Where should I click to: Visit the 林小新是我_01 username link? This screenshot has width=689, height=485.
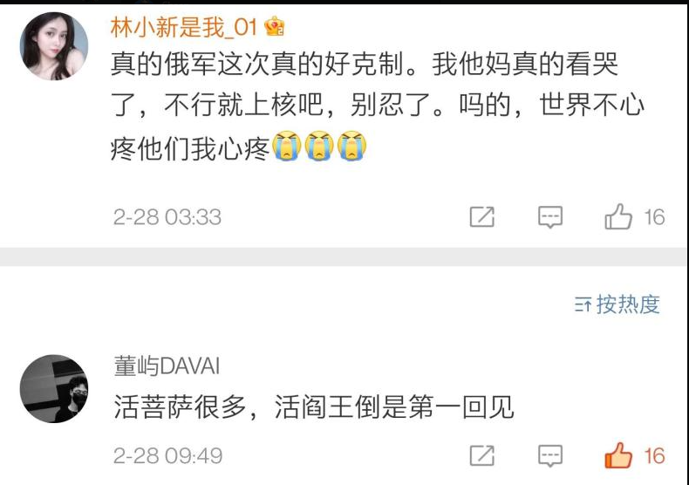click(184, 27)
